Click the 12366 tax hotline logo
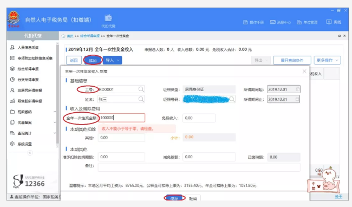The width and height of the screenshot is (352, 207). coord(29,181)
